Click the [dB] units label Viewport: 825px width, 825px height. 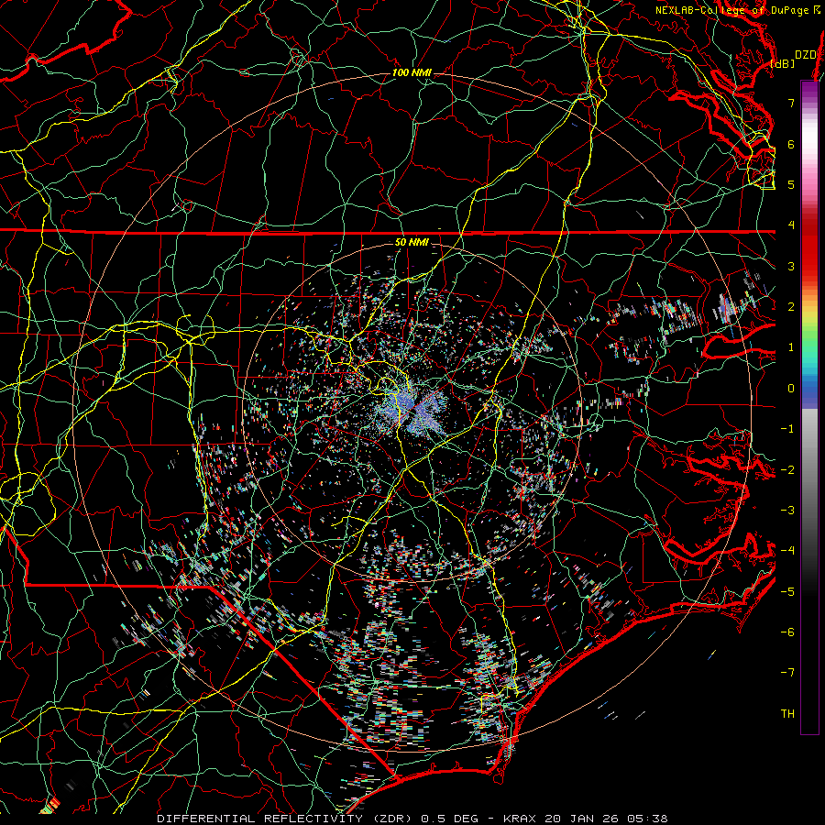[x=783, y=63]
